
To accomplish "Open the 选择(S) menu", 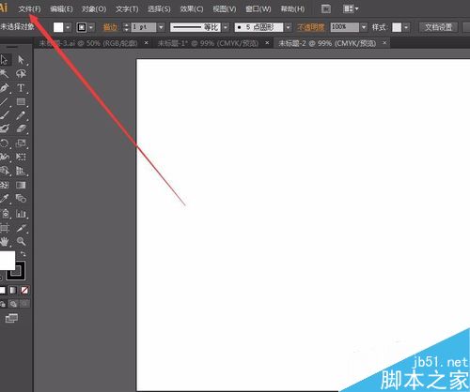I will (x=159, y=9).
